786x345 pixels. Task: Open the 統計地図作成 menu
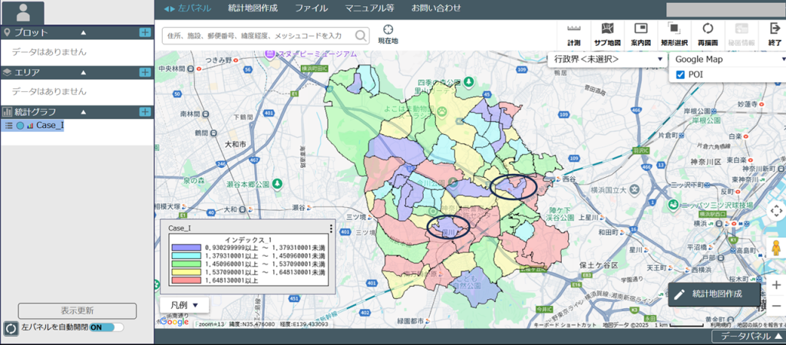click(x=253, y=8)
